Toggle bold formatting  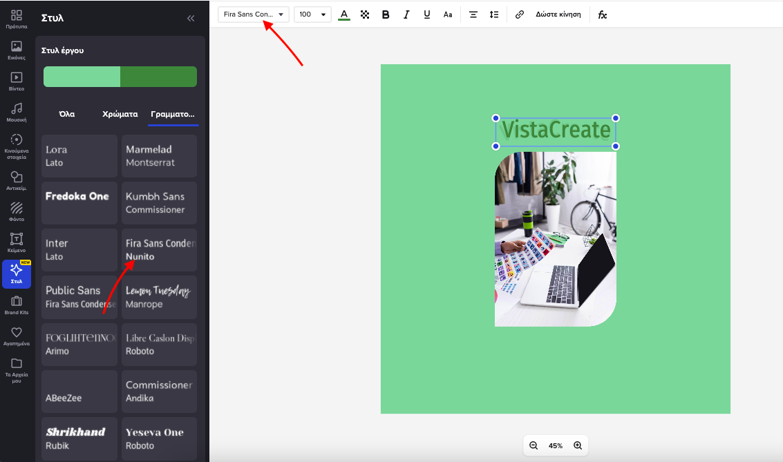tap(386, 15)
